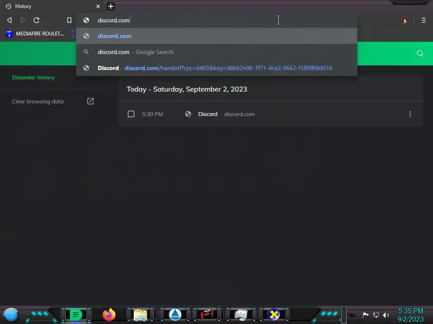Click the forward navigation arrow
Image resolution: width=433 pixels, height=324 pixels.
tap(23, 20)
